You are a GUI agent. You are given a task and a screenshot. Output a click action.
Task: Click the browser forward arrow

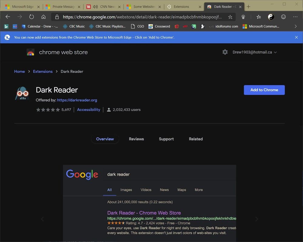[20, 17]
